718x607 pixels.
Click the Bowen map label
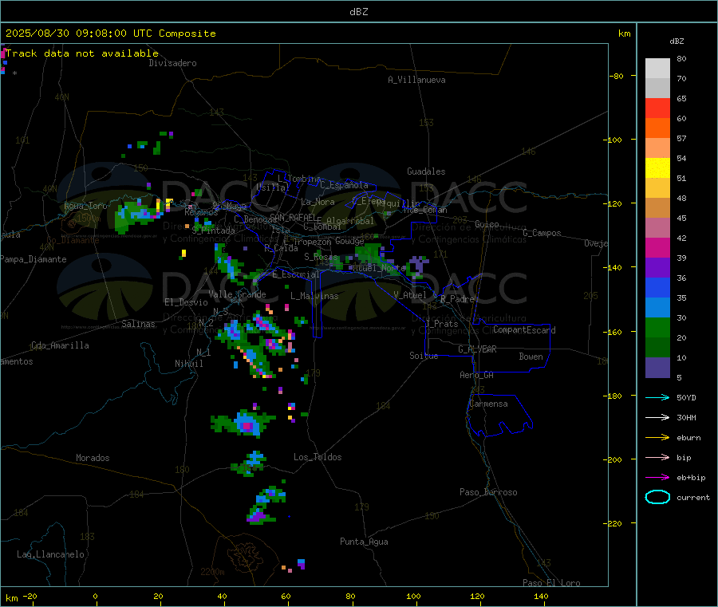click(x=531, y=357)
